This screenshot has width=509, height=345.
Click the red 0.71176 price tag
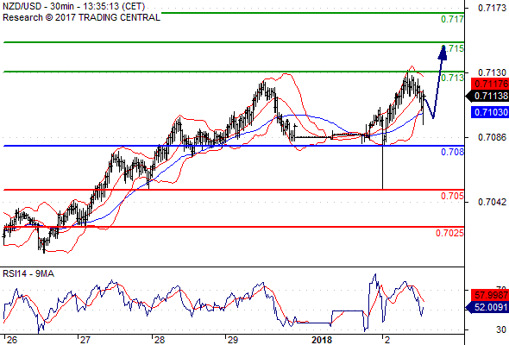490,84
